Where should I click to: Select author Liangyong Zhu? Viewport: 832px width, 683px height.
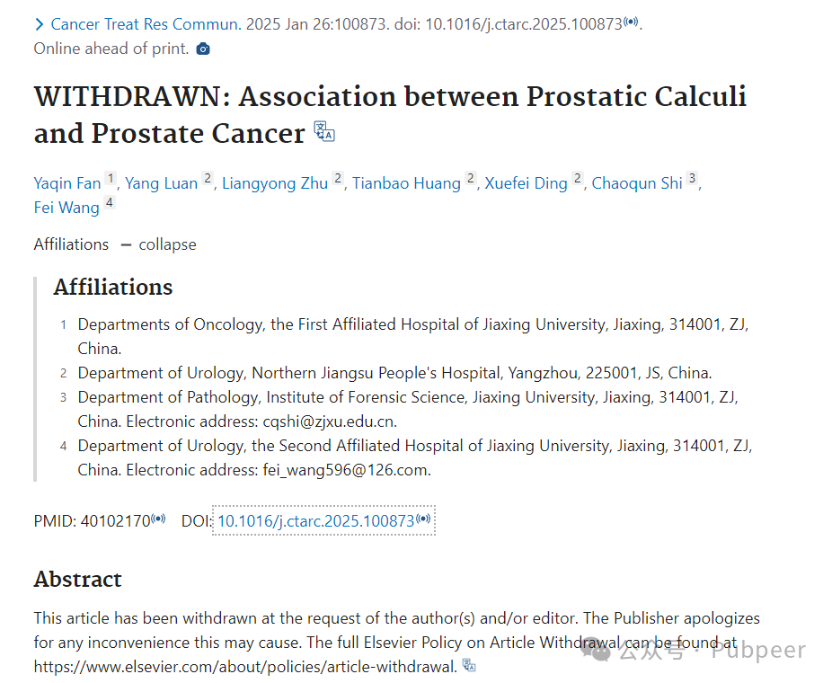(275, 183)
